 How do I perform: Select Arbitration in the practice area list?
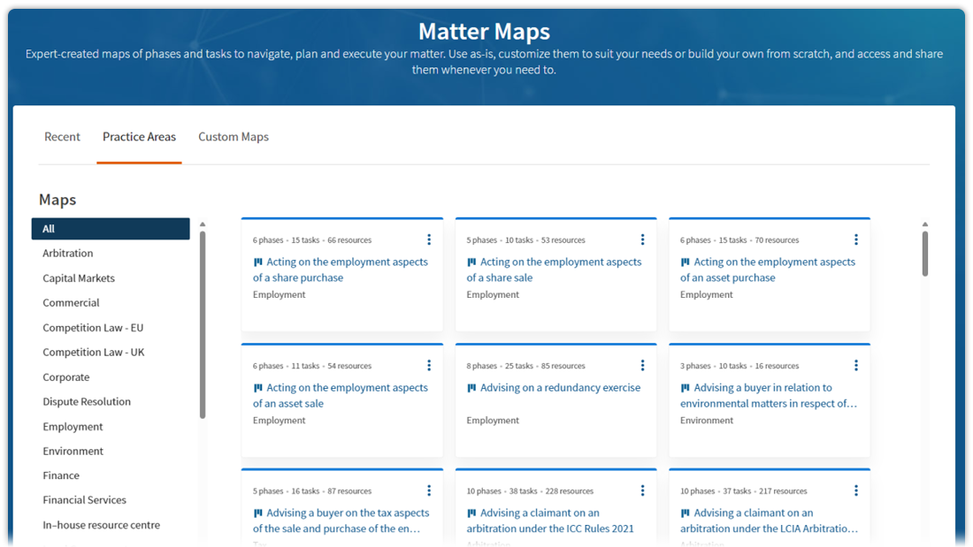click(69, 253)
